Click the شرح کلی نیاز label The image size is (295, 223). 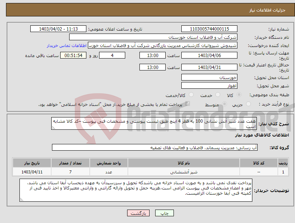tap(274, 124)
